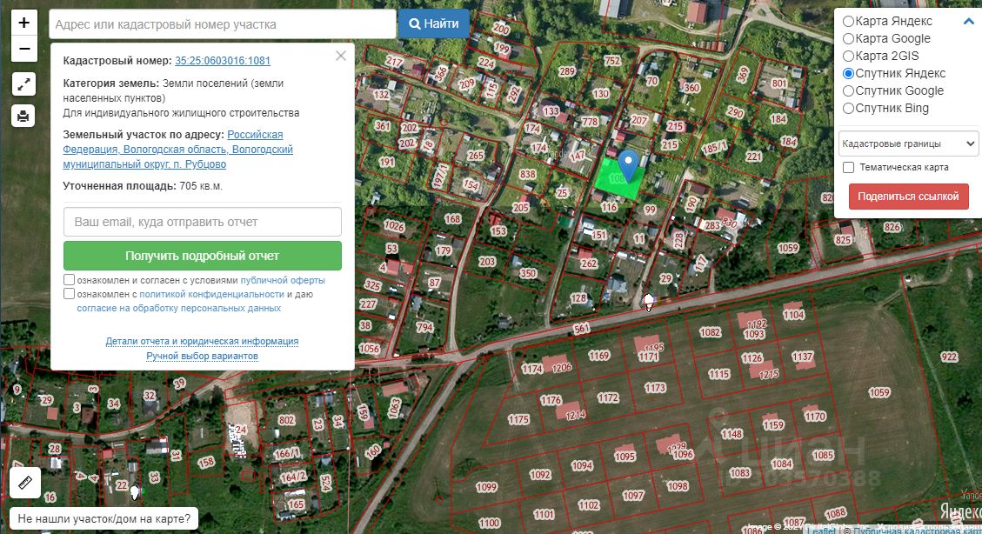Select Карта 2GIS radio option
This screenshot has width=982, height=534.
(848, 57)
